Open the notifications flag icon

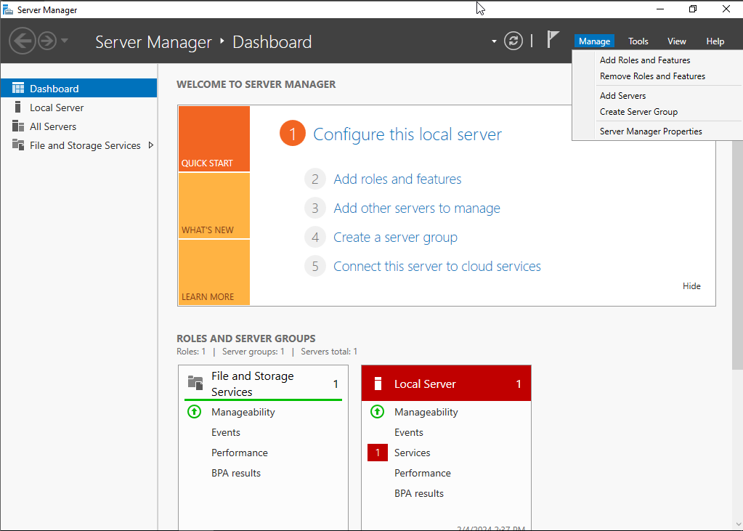[x=553, y=39]
